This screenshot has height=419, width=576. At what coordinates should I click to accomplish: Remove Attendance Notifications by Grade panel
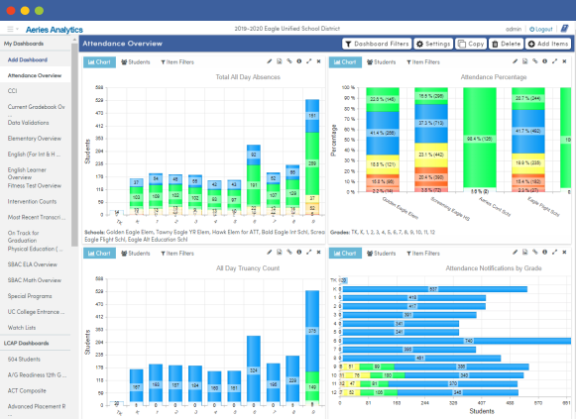click(x=564, y=252)
